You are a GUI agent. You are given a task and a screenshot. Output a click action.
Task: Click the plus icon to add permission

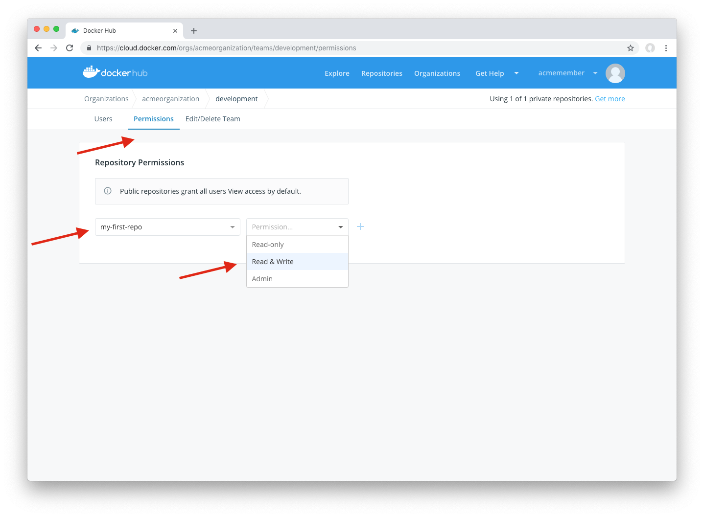tap(360, 226)
